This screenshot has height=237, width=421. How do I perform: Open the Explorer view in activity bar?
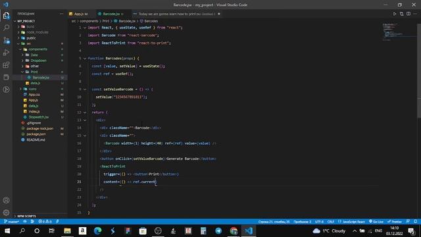pyautogui.click(x=6, y=16)
